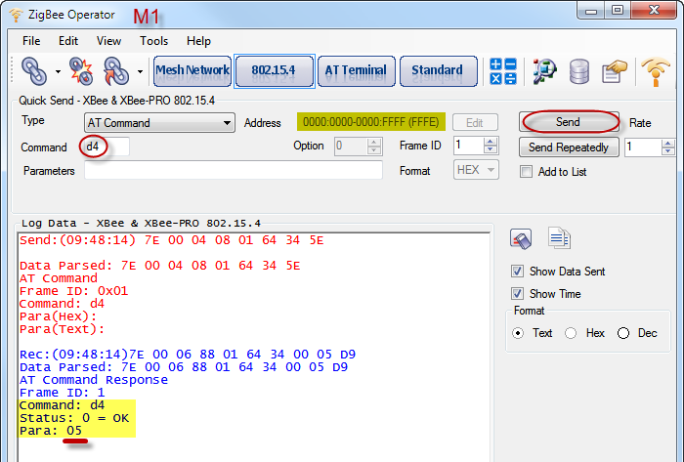Click the Send button

569,121
